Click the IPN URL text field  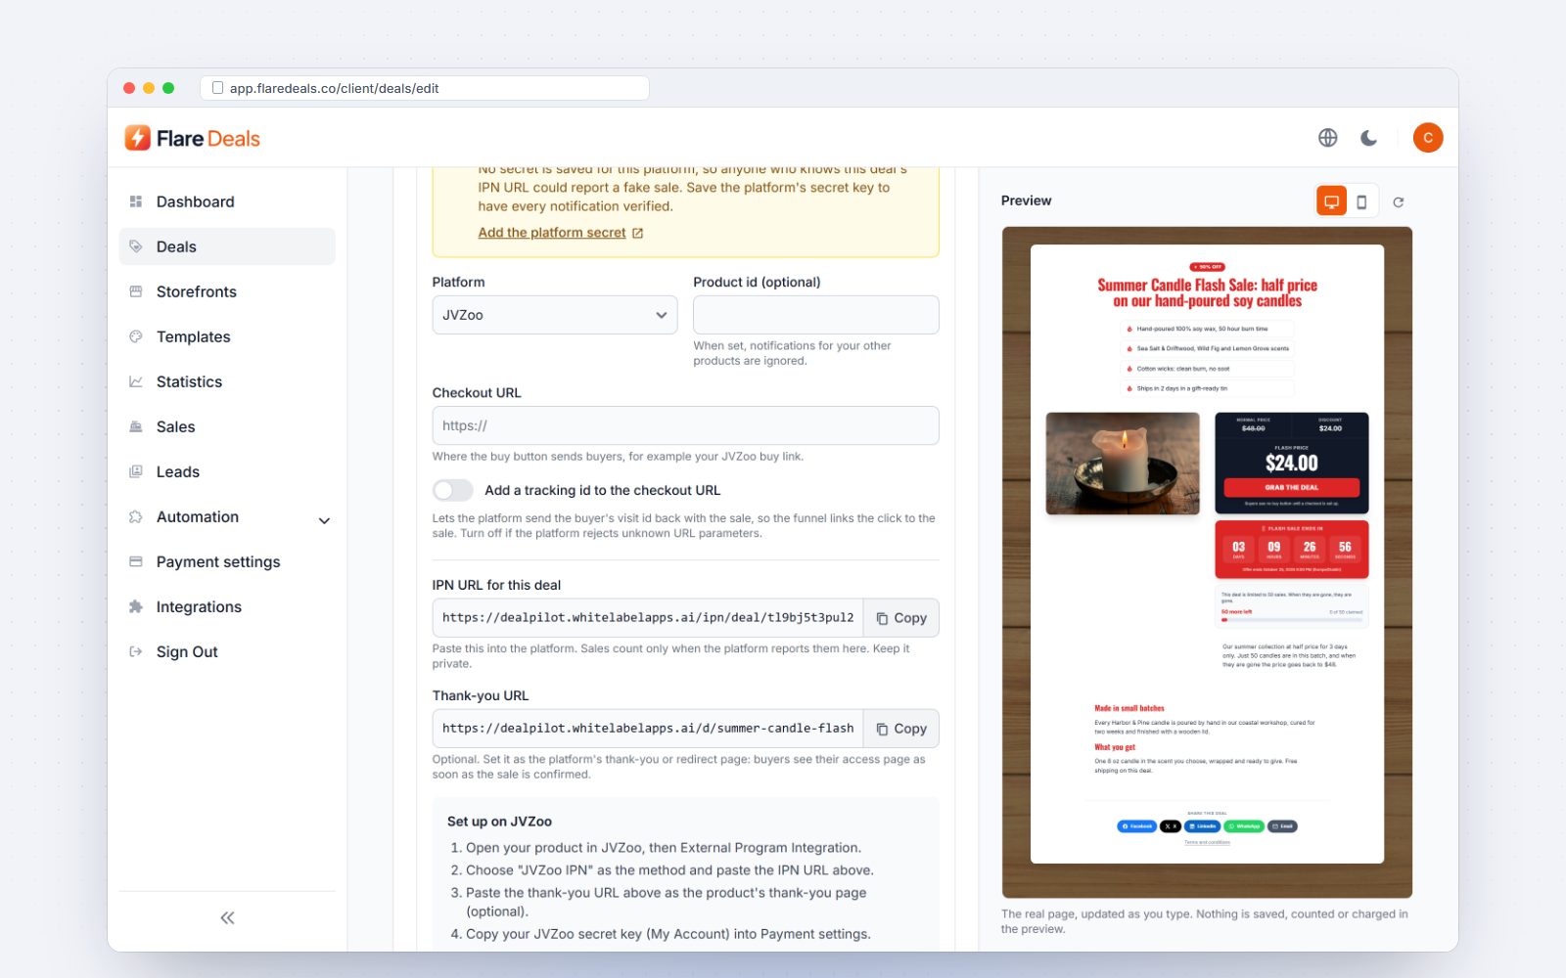click(x=648, y=618)
